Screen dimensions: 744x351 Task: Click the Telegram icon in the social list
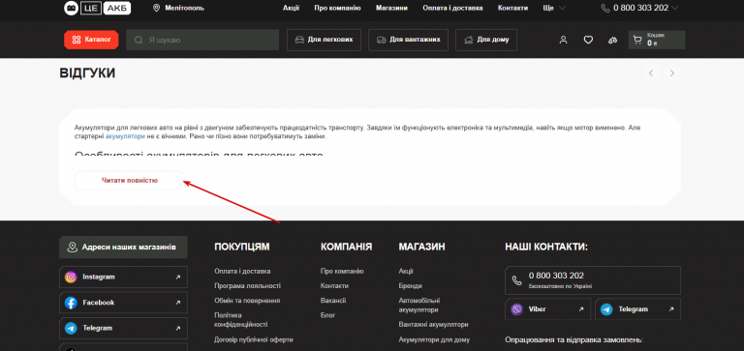pos(71,328)
